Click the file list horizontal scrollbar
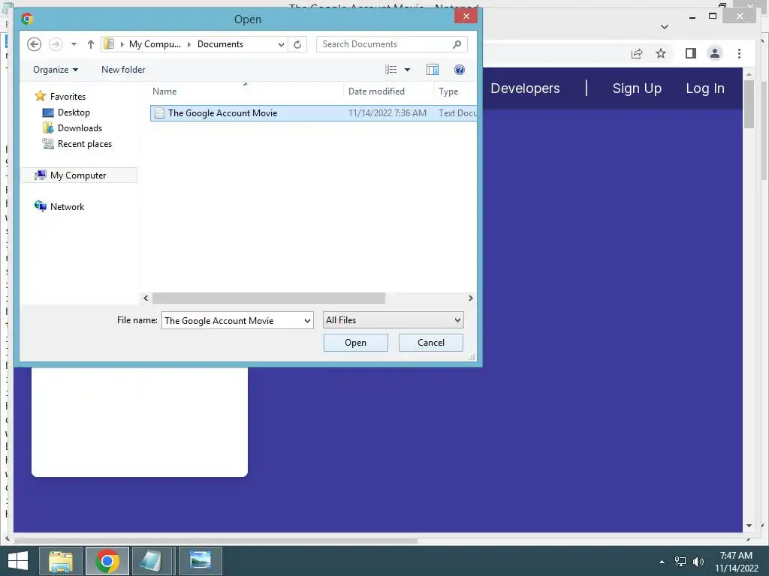This screenshot has width=769, height=576. tap(269, 298)
